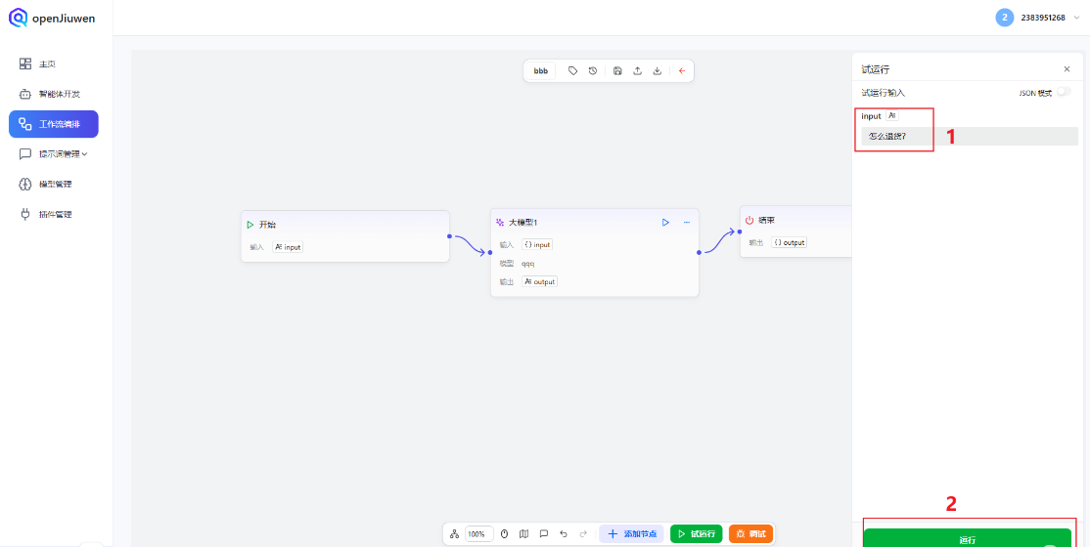The width and height of the screenshot is (1090, 547).
Task: Click the auto-layout hierarchy icon
Action: pos(455,533)
